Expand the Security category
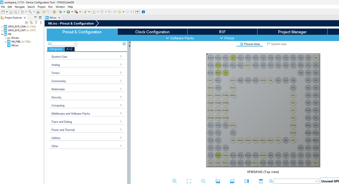The width and height of the screenshot is (339, 184). (87, 97)
